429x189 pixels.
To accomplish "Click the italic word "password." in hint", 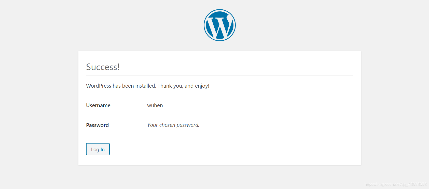I will coord(188,125).
